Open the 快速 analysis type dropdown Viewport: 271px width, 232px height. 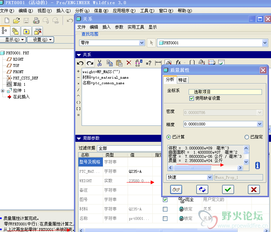click(x=210, y=177)
